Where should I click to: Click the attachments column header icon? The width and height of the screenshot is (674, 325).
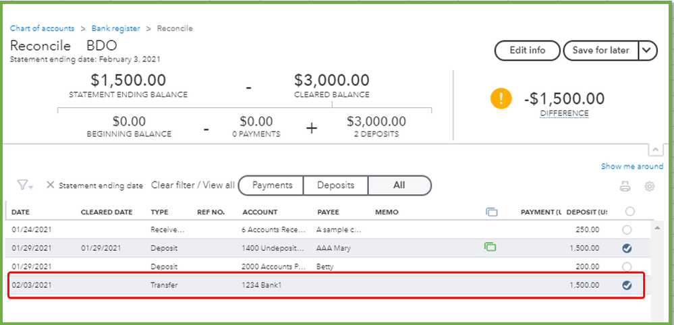tap(491, 212)
